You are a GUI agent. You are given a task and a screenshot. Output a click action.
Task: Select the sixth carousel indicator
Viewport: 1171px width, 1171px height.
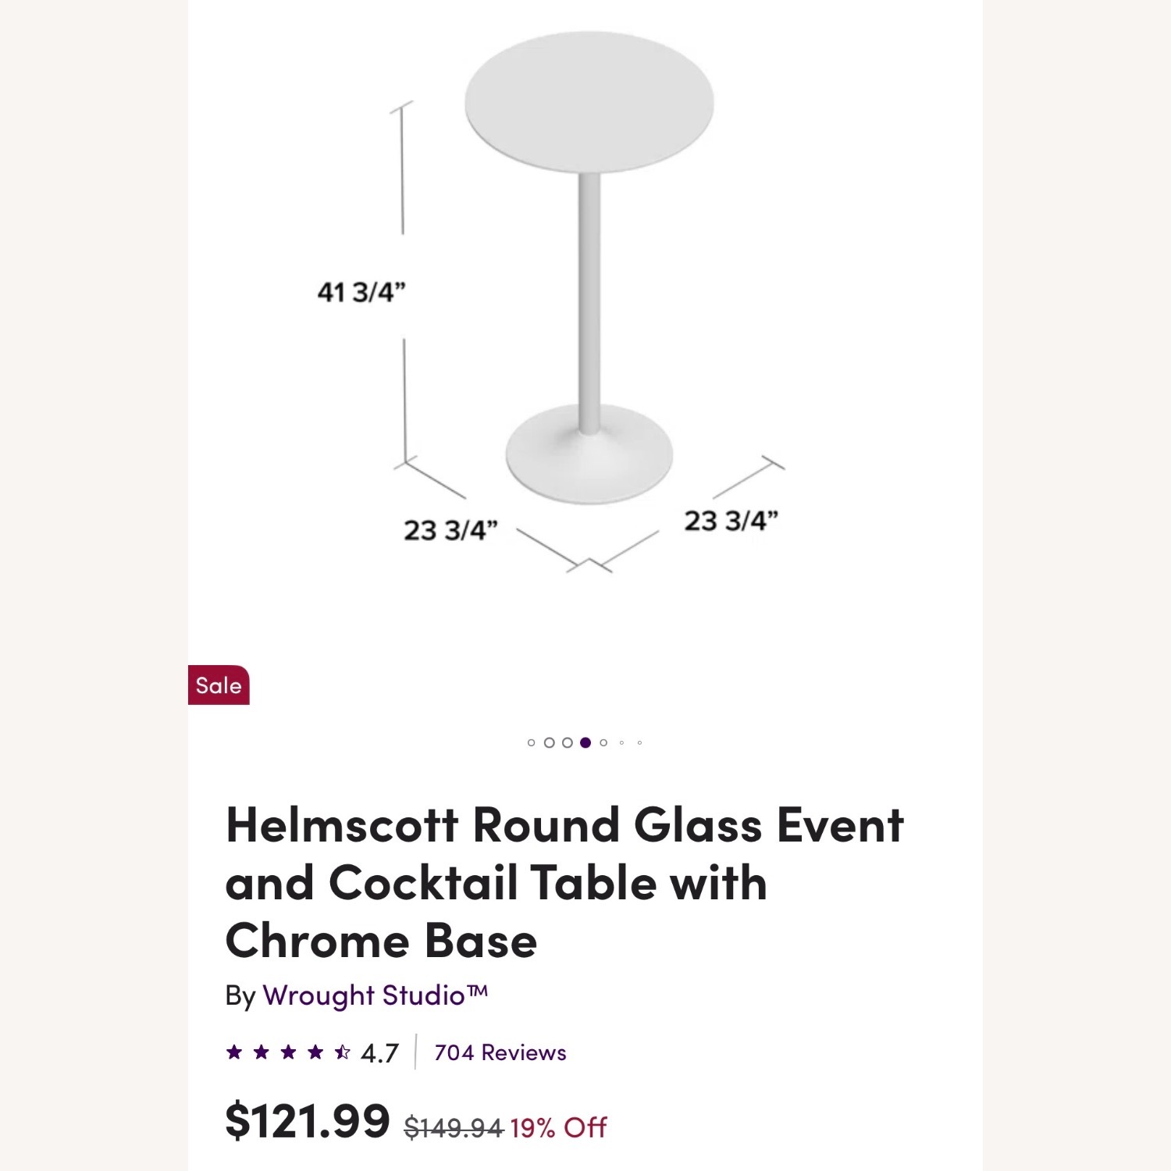tap(621, 742)
